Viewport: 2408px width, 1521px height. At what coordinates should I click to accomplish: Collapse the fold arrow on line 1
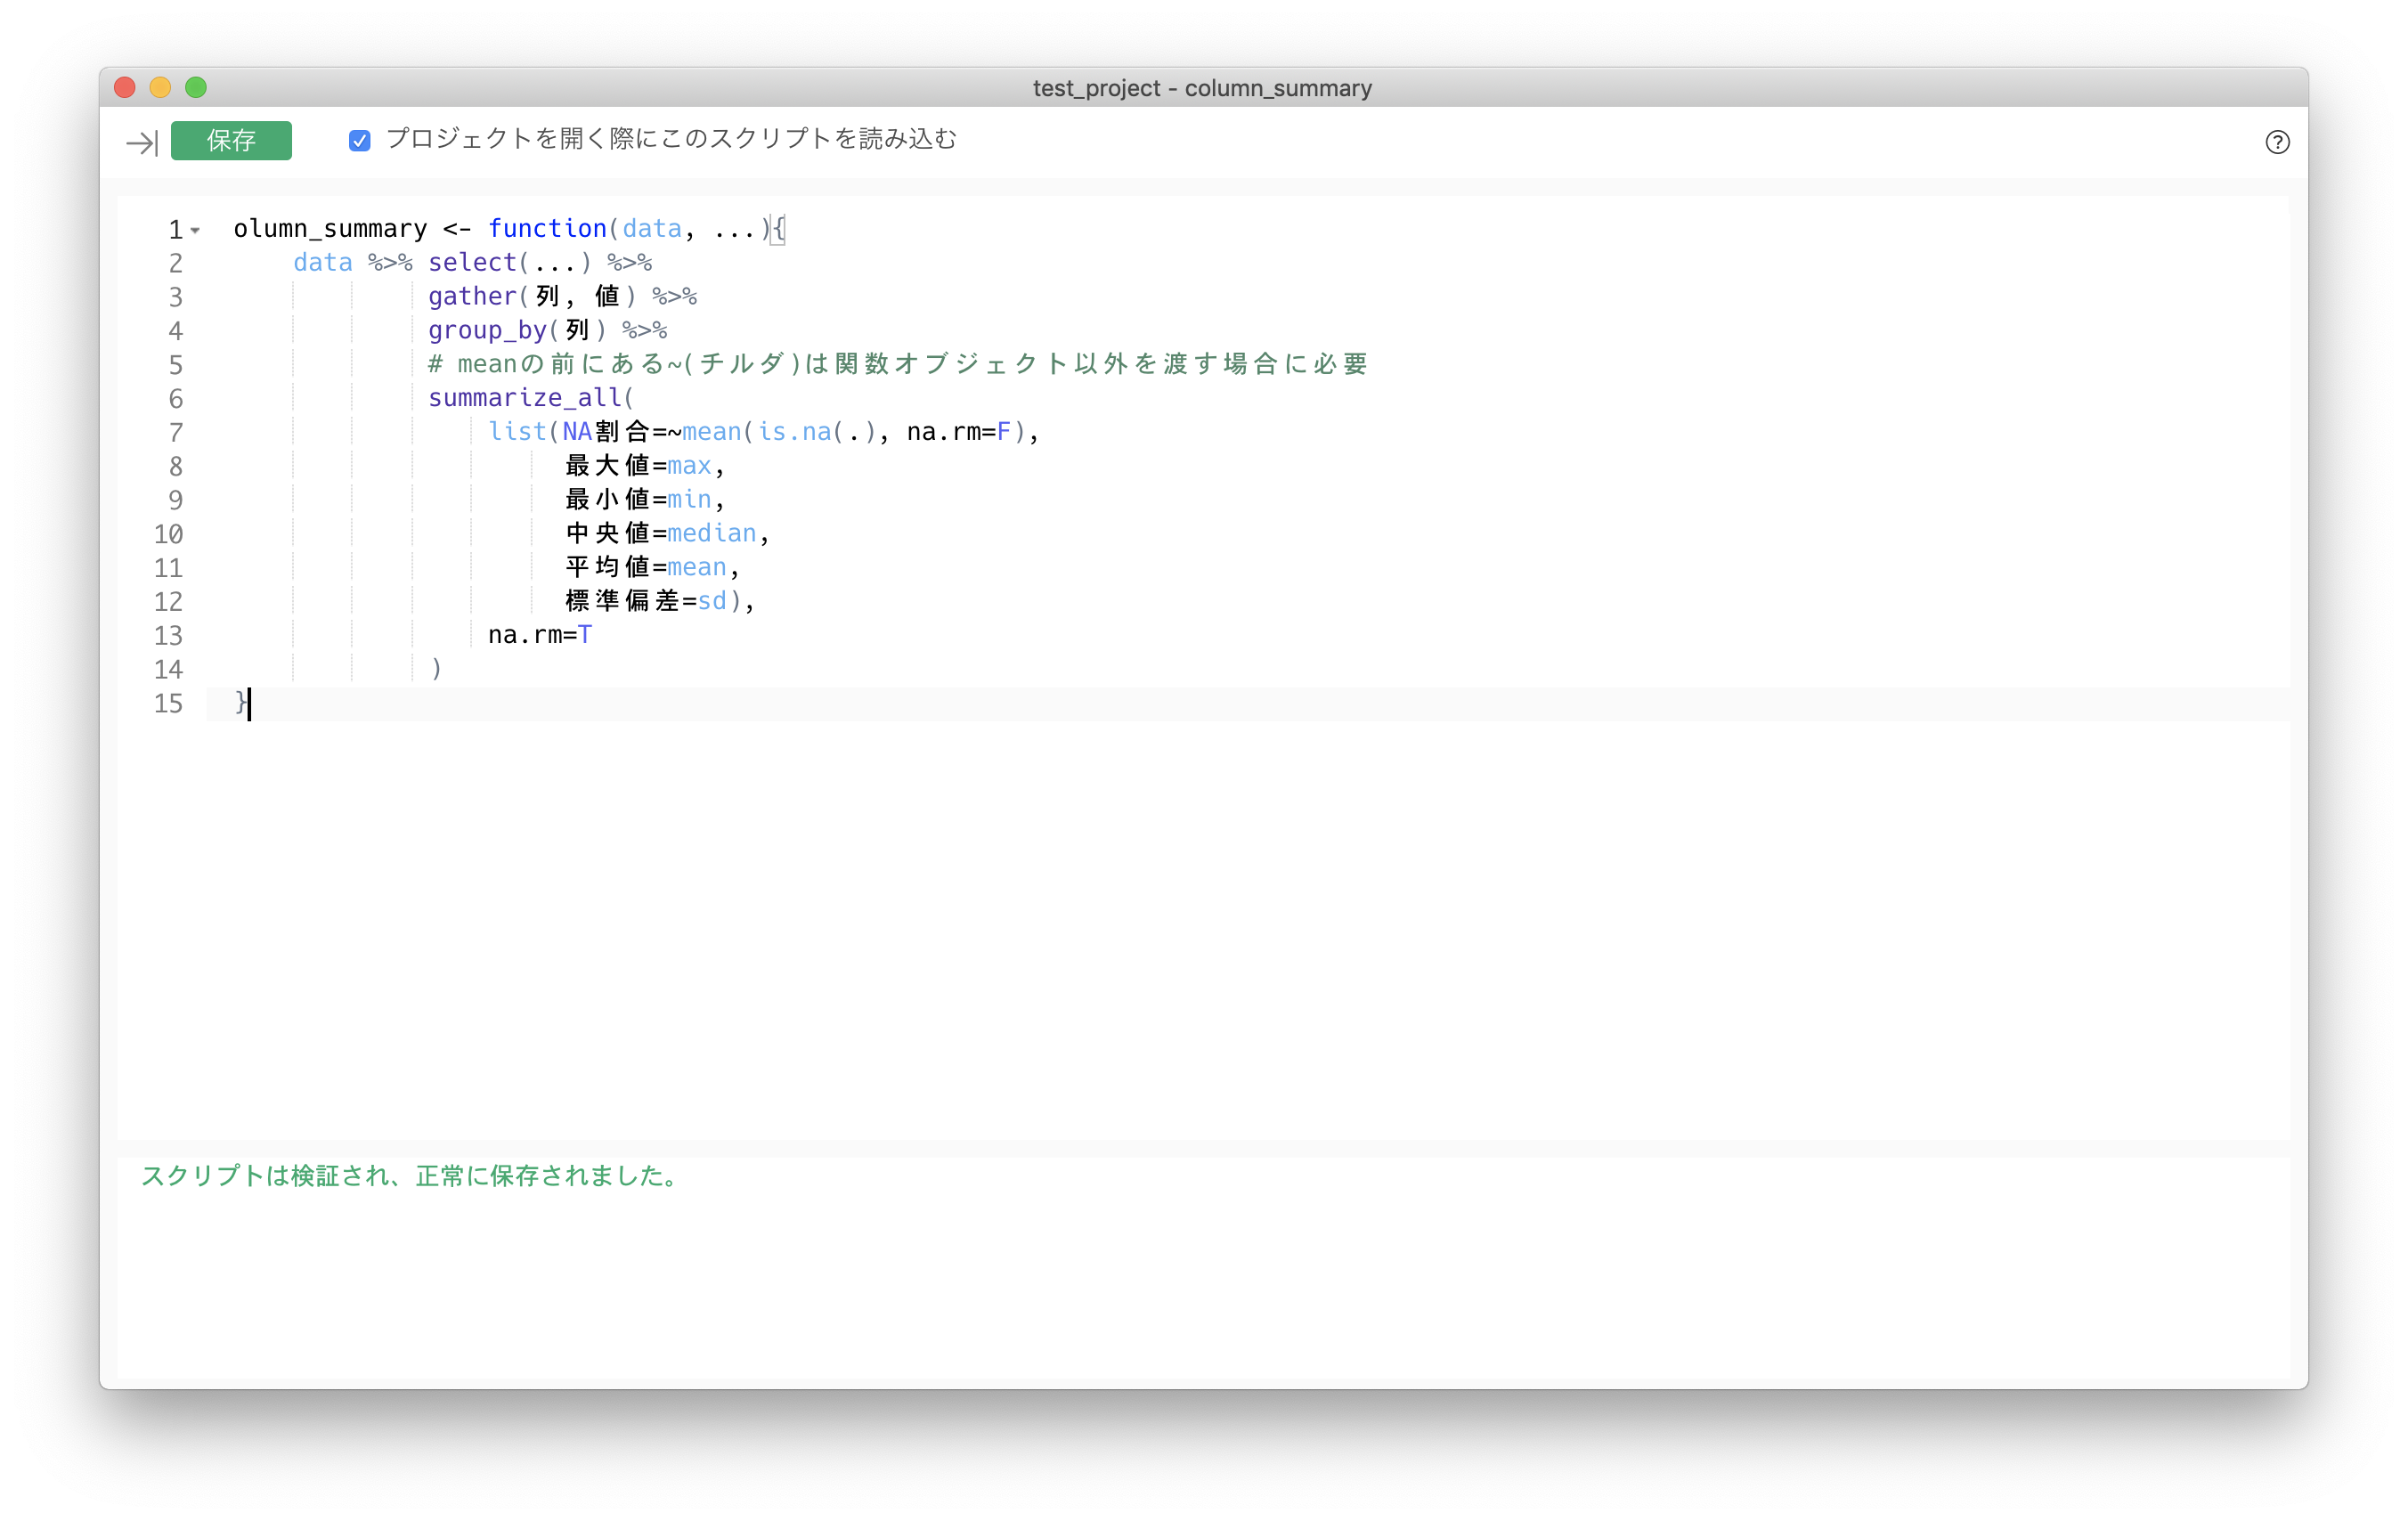pos(195,231)
